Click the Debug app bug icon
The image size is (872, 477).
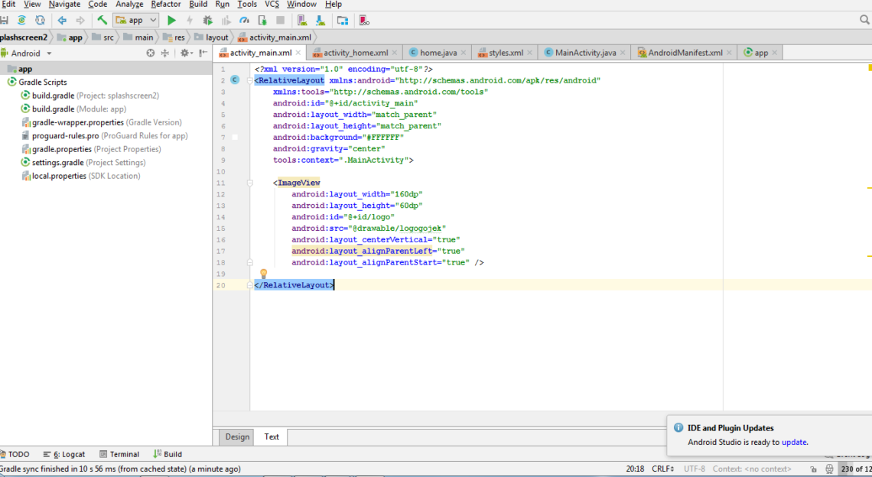(x=207, y=20)
